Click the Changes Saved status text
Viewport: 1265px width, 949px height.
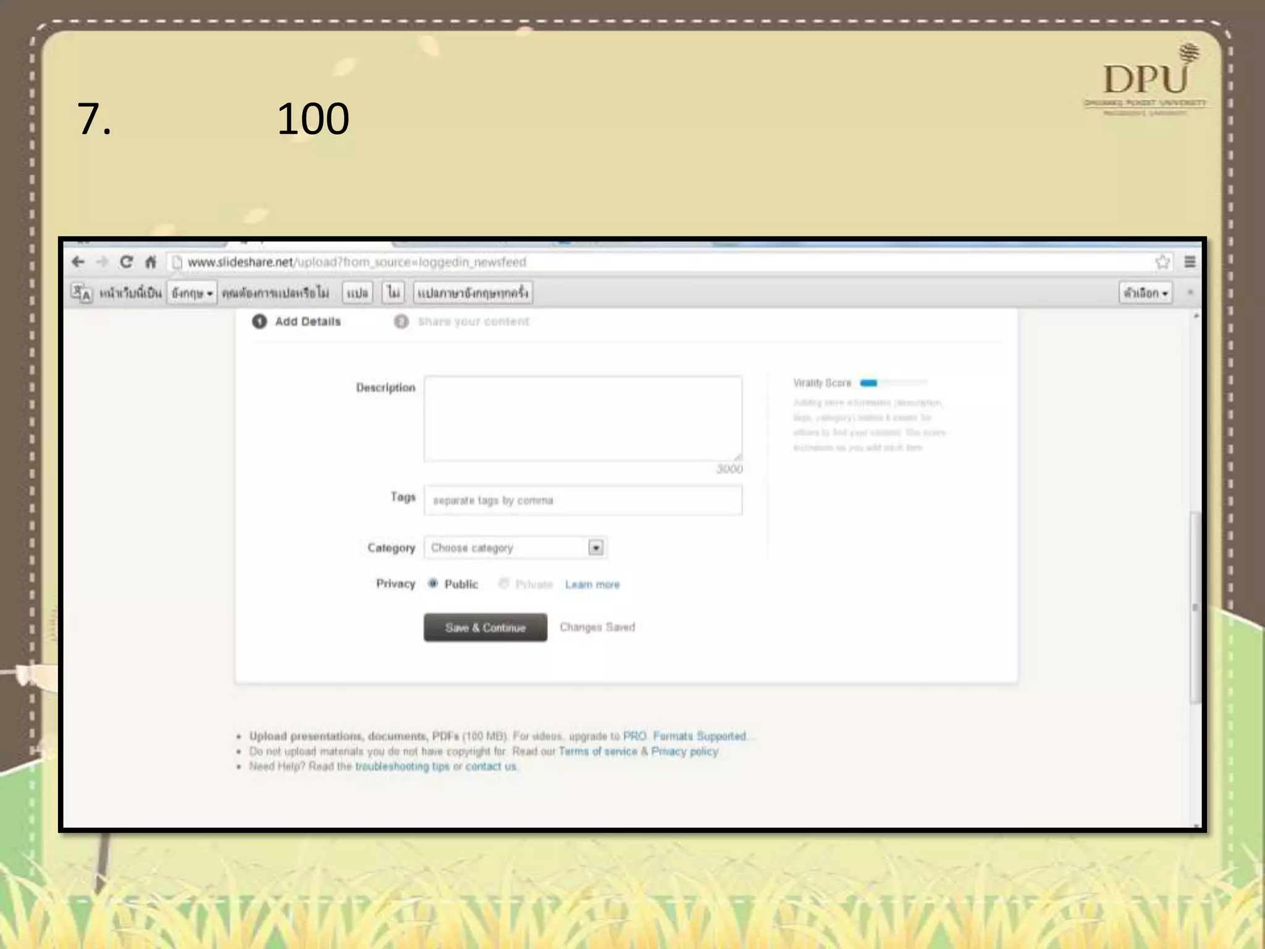pos(597,627)
